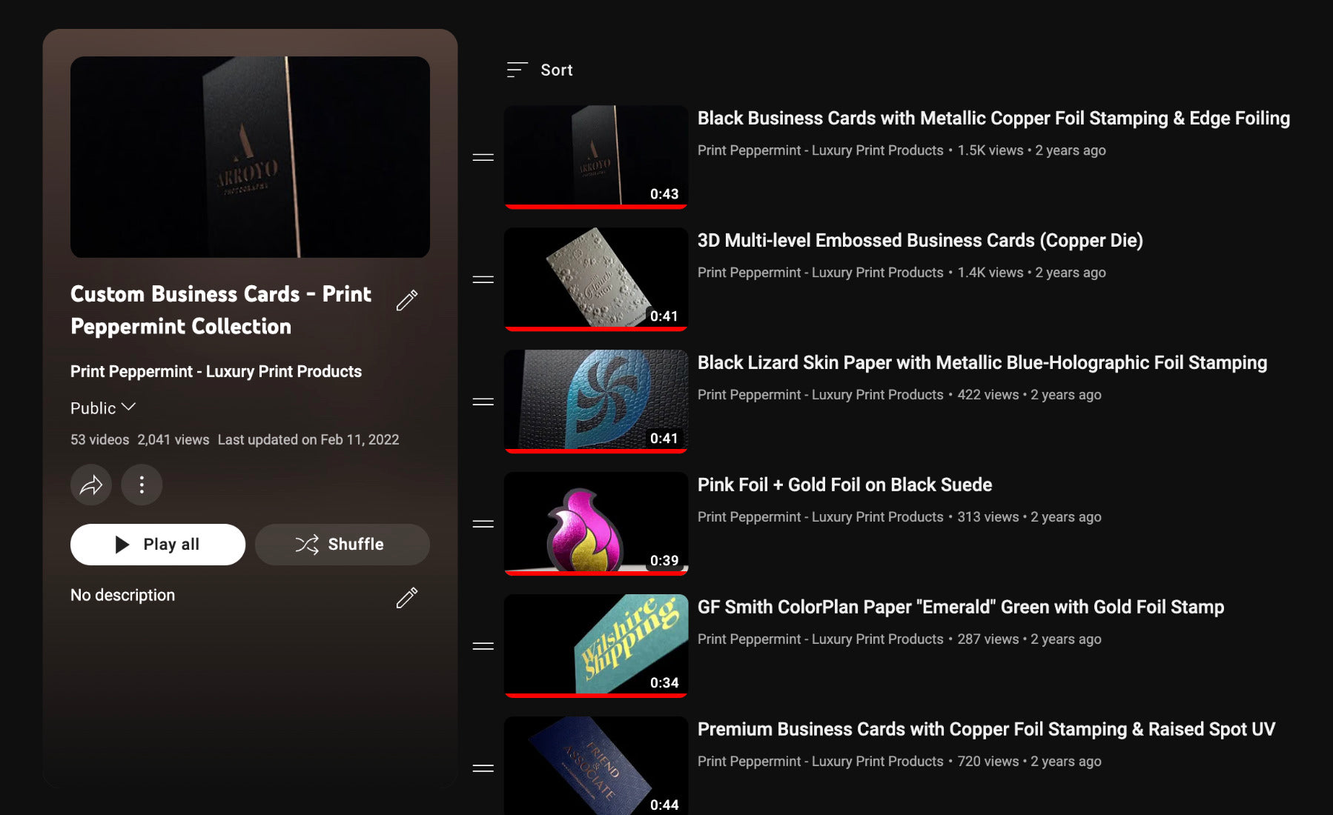Viewport: 1333px width, 815px height.
Task: Edit the description using the pencil icon
Action: click(406, 597)
